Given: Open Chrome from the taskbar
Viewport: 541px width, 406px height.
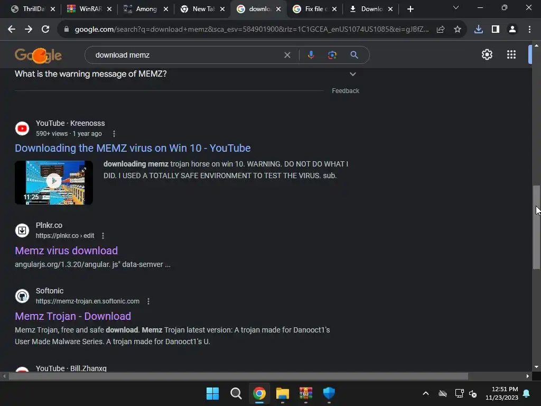Looking at the screenshot, I should [x=259, y=393].
